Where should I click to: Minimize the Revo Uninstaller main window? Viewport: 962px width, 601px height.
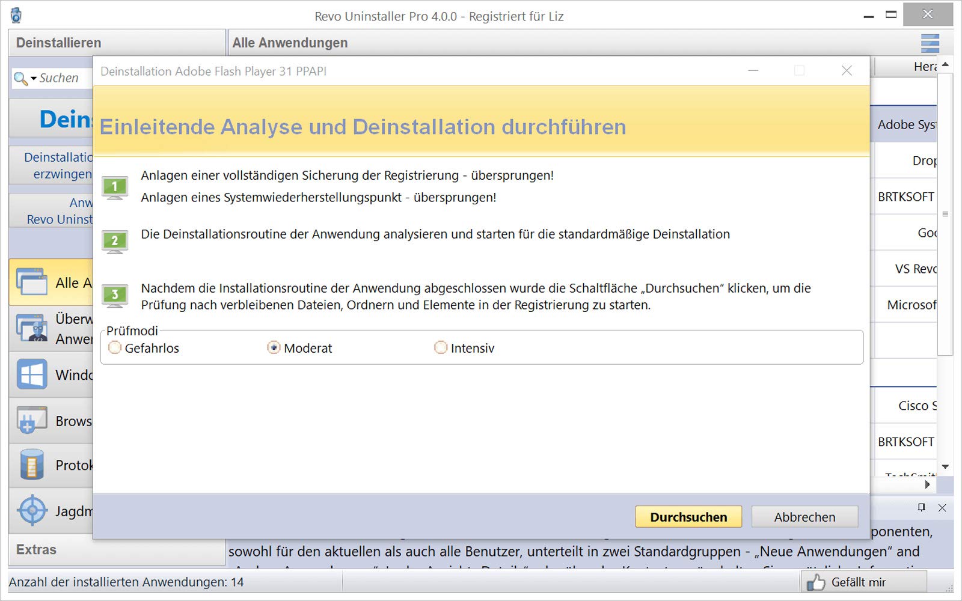pos(868,16)
